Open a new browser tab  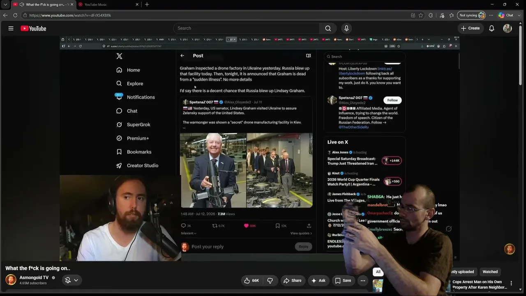coord(147,5)
